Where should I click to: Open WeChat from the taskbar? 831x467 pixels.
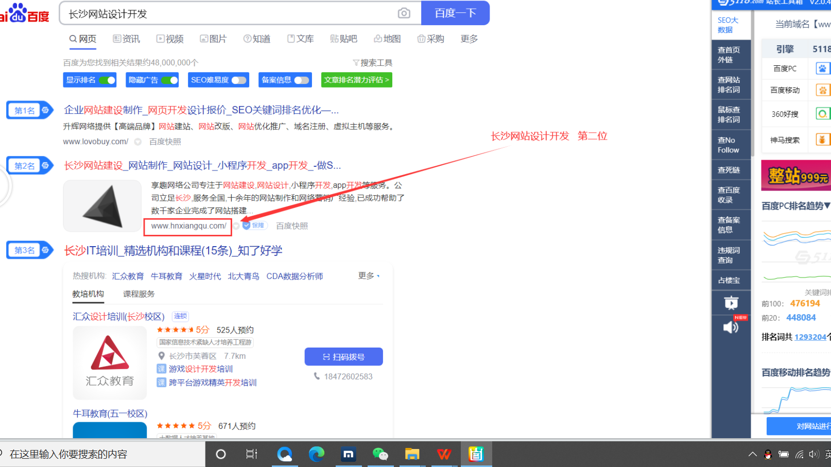point(380,454)
